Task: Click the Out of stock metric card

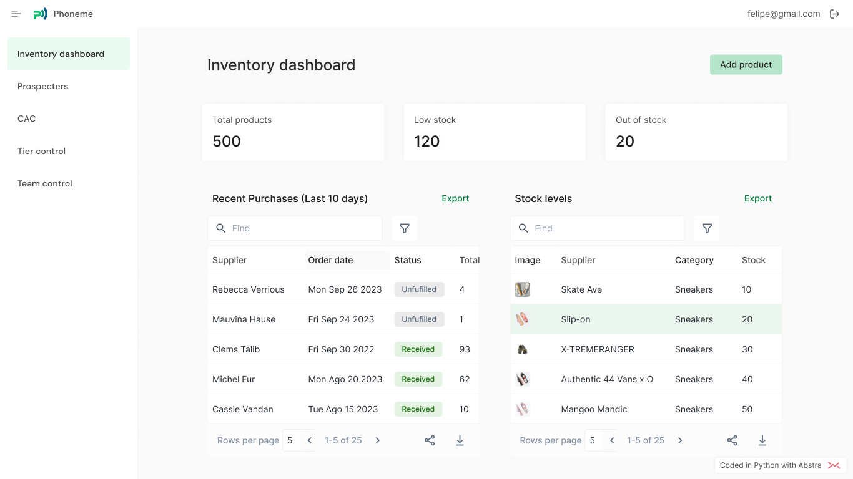Action: click(x=696, y=132)
